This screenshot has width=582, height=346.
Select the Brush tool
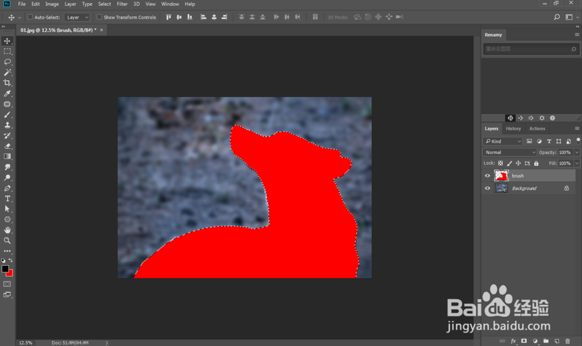coord(7,115)
